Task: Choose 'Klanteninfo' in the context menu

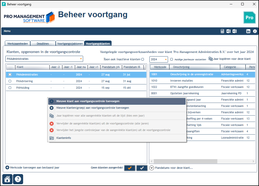Action: [64, 138]
